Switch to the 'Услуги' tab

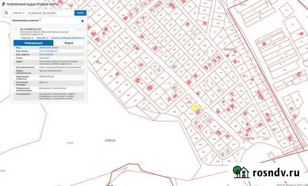(x=69, y=43)
